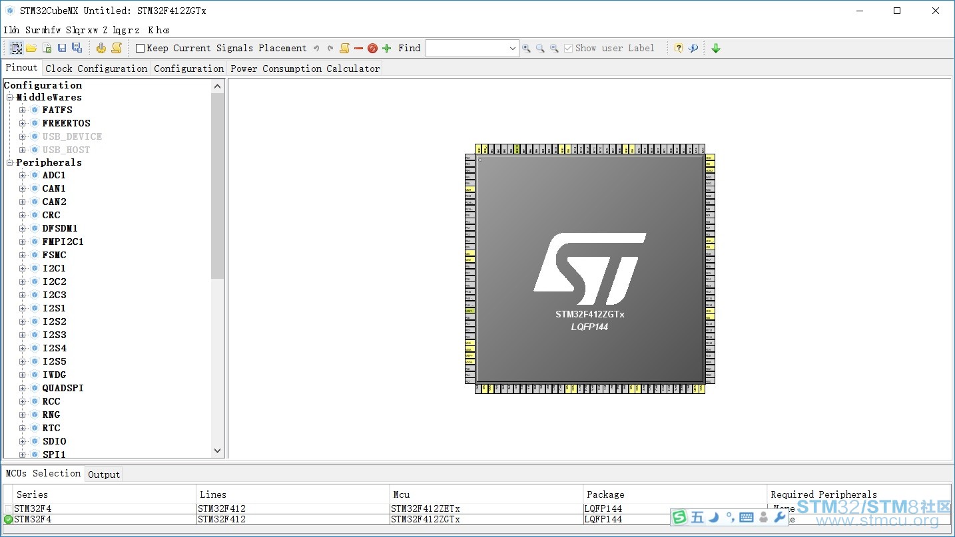Click the red minus icon in toolbar

coord(358,48)
